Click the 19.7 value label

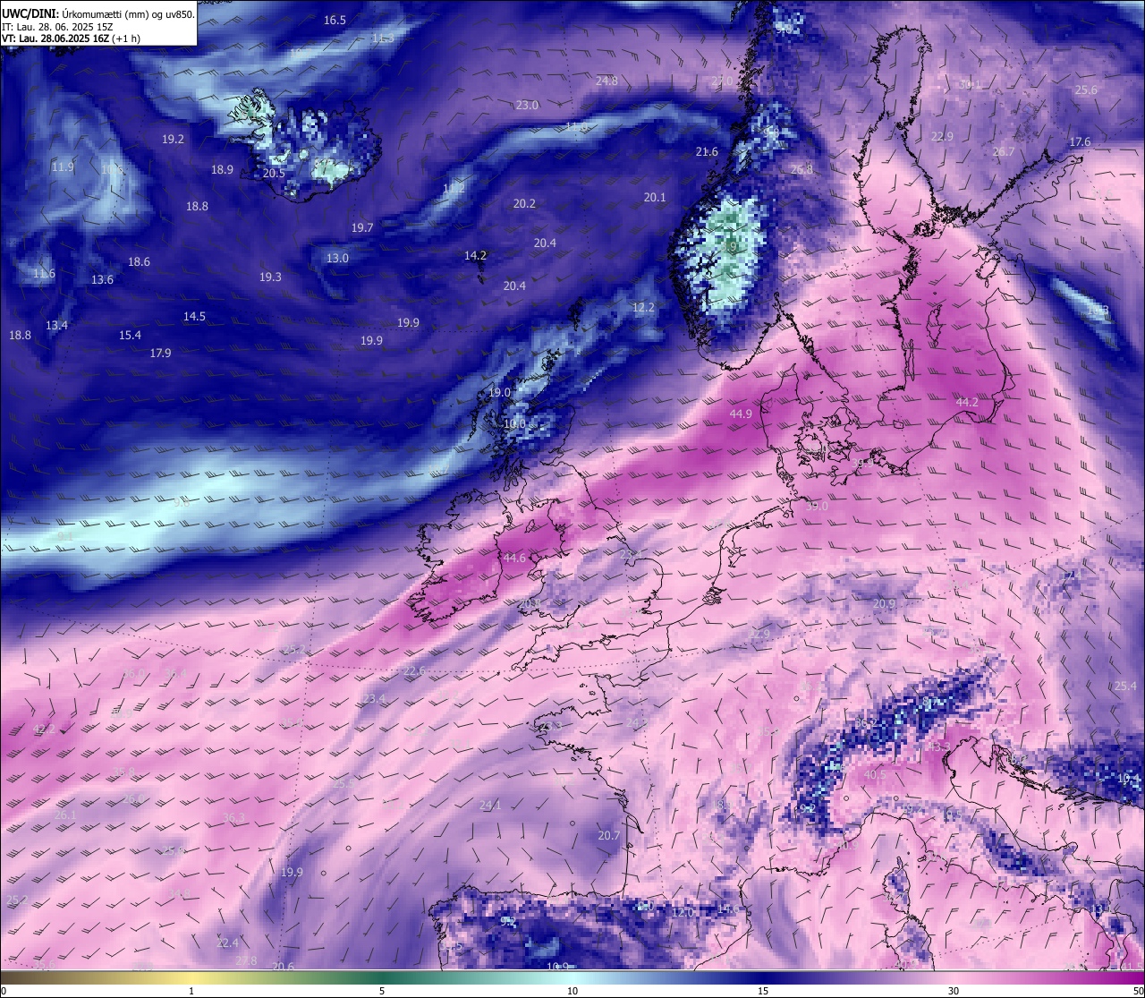click(362, 227)
